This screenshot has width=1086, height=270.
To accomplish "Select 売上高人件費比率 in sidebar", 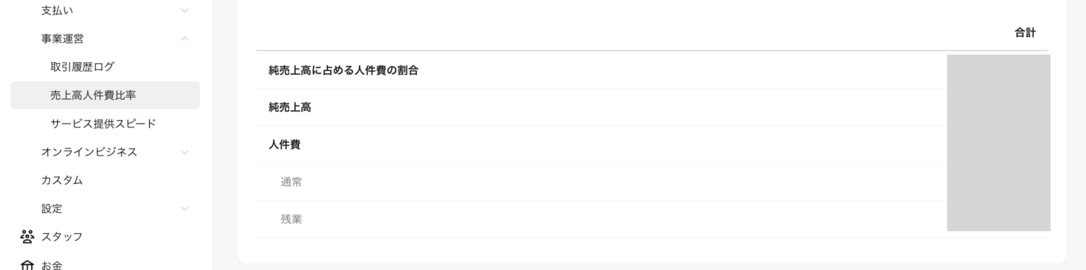I will tap(105, 95).
